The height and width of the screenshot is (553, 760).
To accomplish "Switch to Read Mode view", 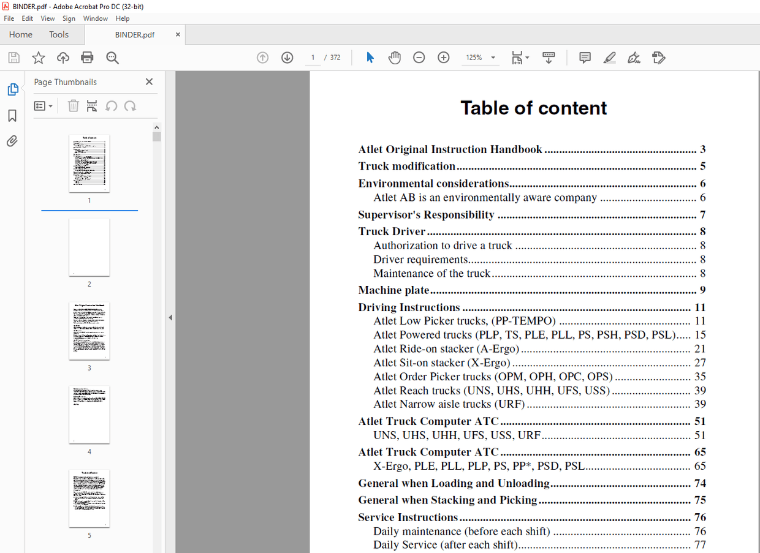I will pos(549,57).
